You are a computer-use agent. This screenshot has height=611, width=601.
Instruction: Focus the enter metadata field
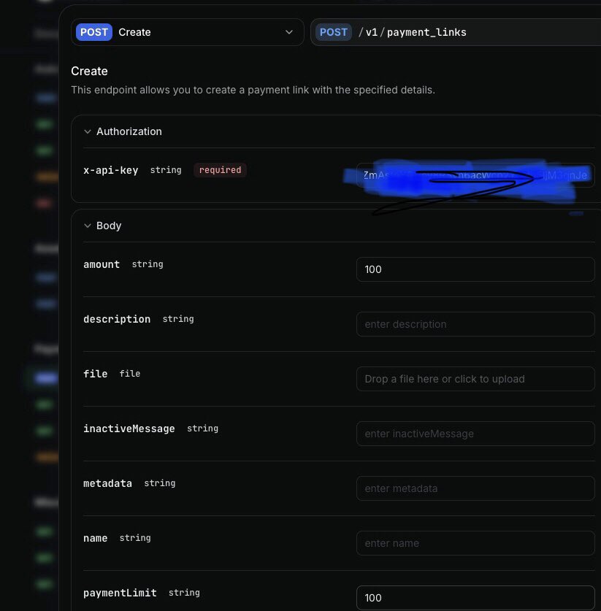tap(475, 488)
